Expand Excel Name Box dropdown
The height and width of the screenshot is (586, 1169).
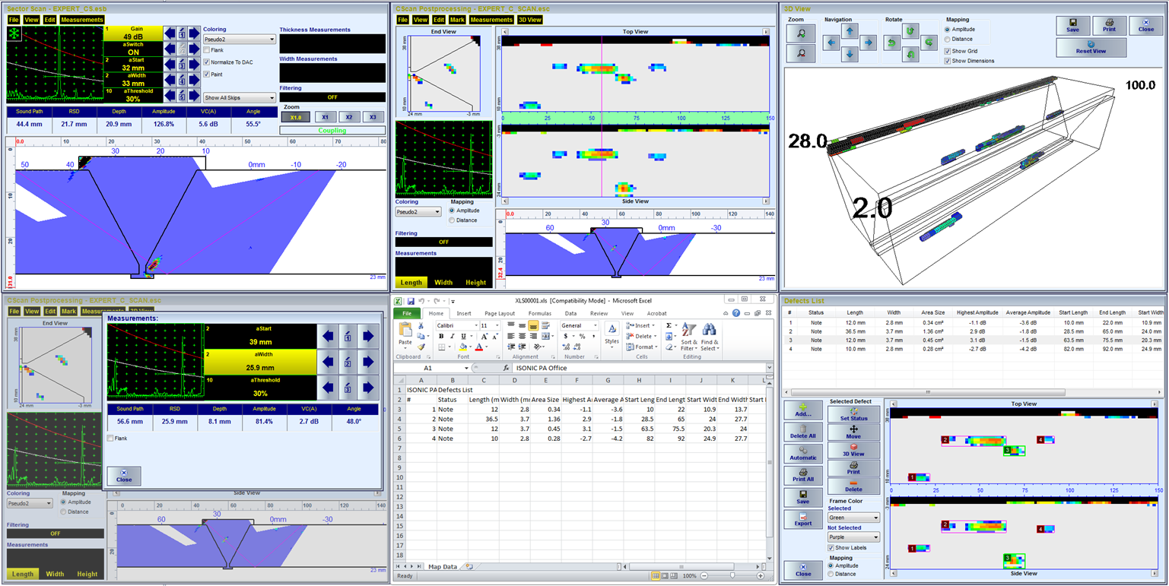tap(465, 368)
